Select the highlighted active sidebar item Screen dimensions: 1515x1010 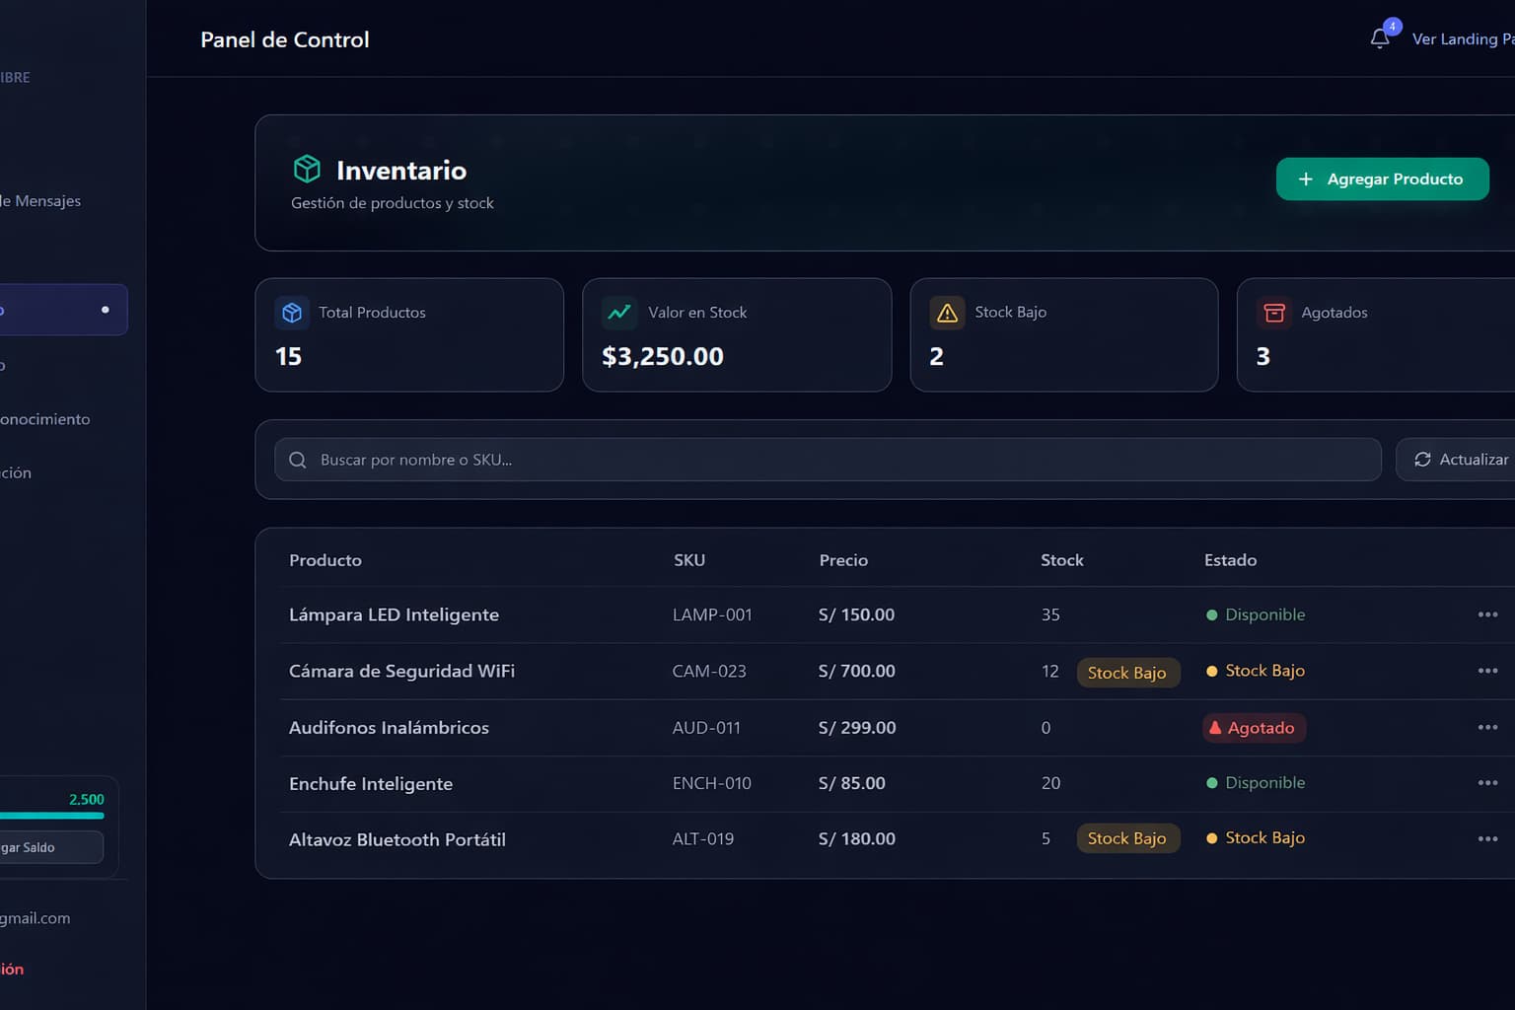coord(63,310)
